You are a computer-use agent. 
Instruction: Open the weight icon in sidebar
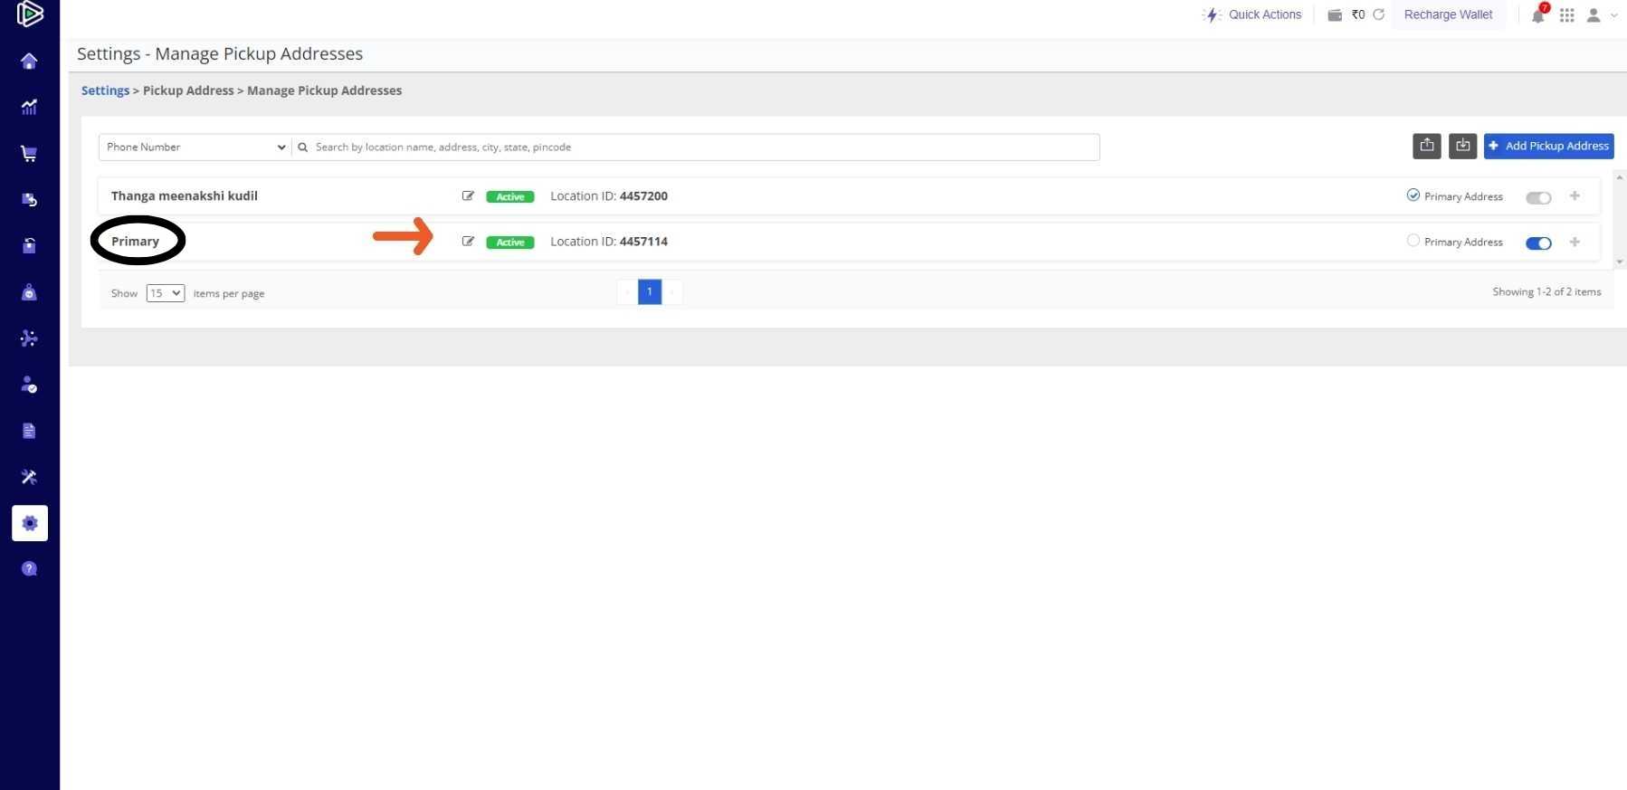click(x=29, y=291)
